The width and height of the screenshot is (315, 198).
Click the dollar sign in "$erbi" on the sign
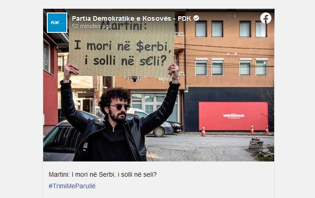(140, 47)
